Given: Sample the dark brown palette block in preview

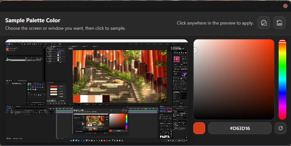Looking at the screenshot, I should pyautogui.click(x=106, y=99).
